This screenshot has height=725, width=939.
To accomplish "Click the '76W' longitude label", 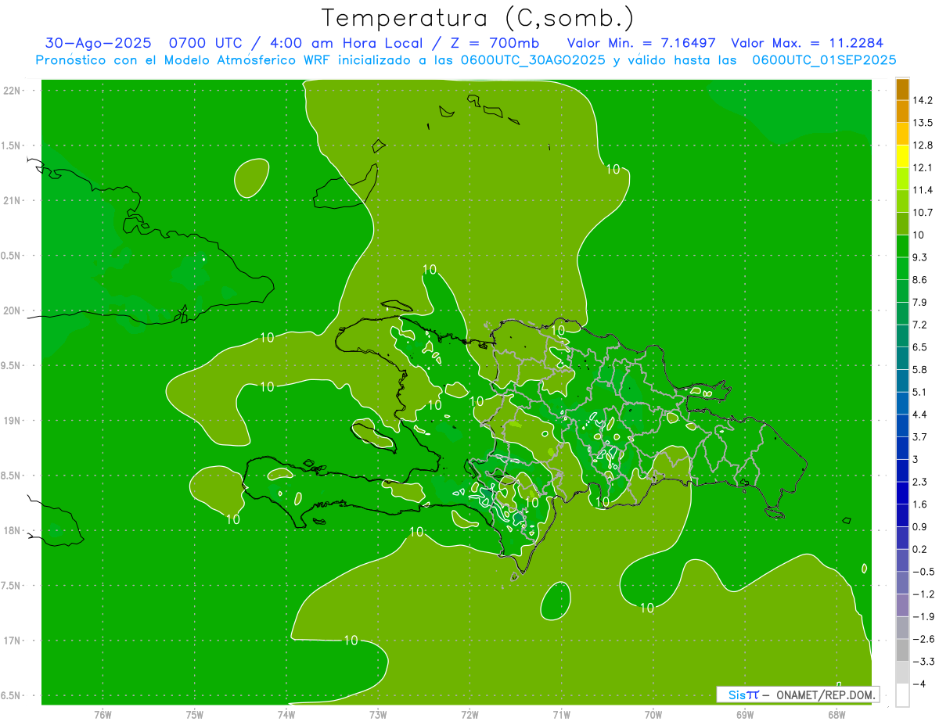I will click(x=103, y=715).
